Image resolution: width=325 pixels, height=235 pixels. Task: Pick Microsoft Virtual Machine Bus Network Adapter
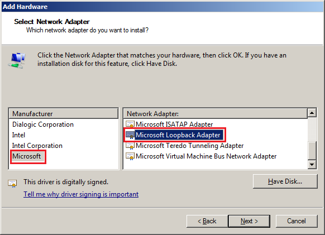click(x=206, y=156)
